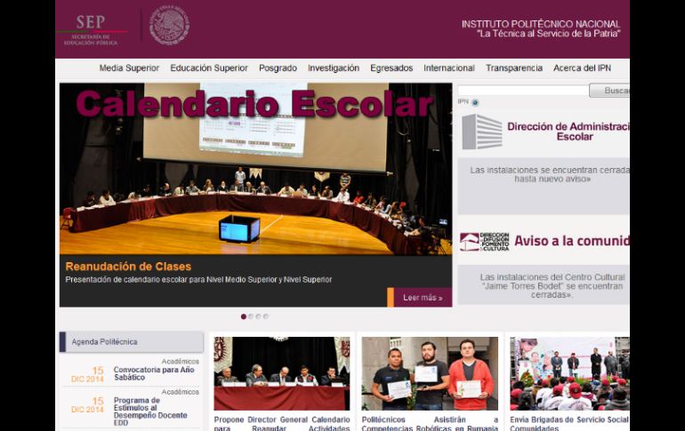The height and width of the screenshot is (431, 685).
Task: Jump to the fourth carousel slide dot
Action: [x=265, y=316]
